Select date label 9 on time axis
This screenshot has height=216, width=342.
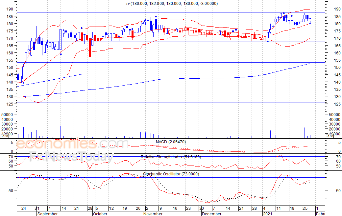click(160, 208)
